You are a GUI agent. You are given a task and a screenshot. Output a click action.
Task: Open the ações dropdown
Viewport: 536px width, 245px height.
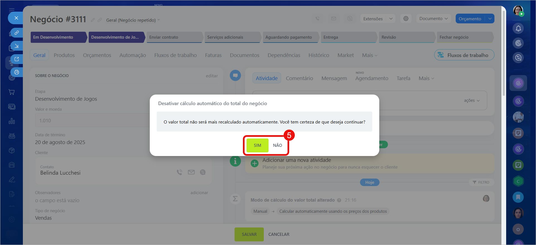point(472,100)
